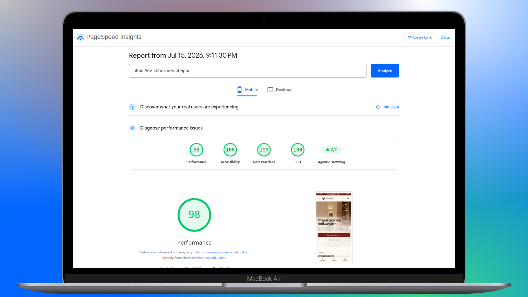Viewport: 528px width, 297px height.
Task: Click the PageSpeed Insights logo icon
Action: pos(80,37)
